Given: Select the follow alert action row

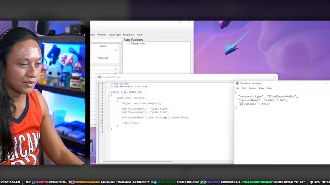Looking at the screenshot, I should click(x=103, y=58).
